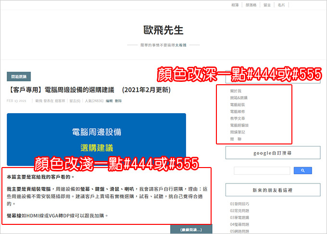
Task: Click the google自訂搜尋 widget header
Action: point(273,153)
